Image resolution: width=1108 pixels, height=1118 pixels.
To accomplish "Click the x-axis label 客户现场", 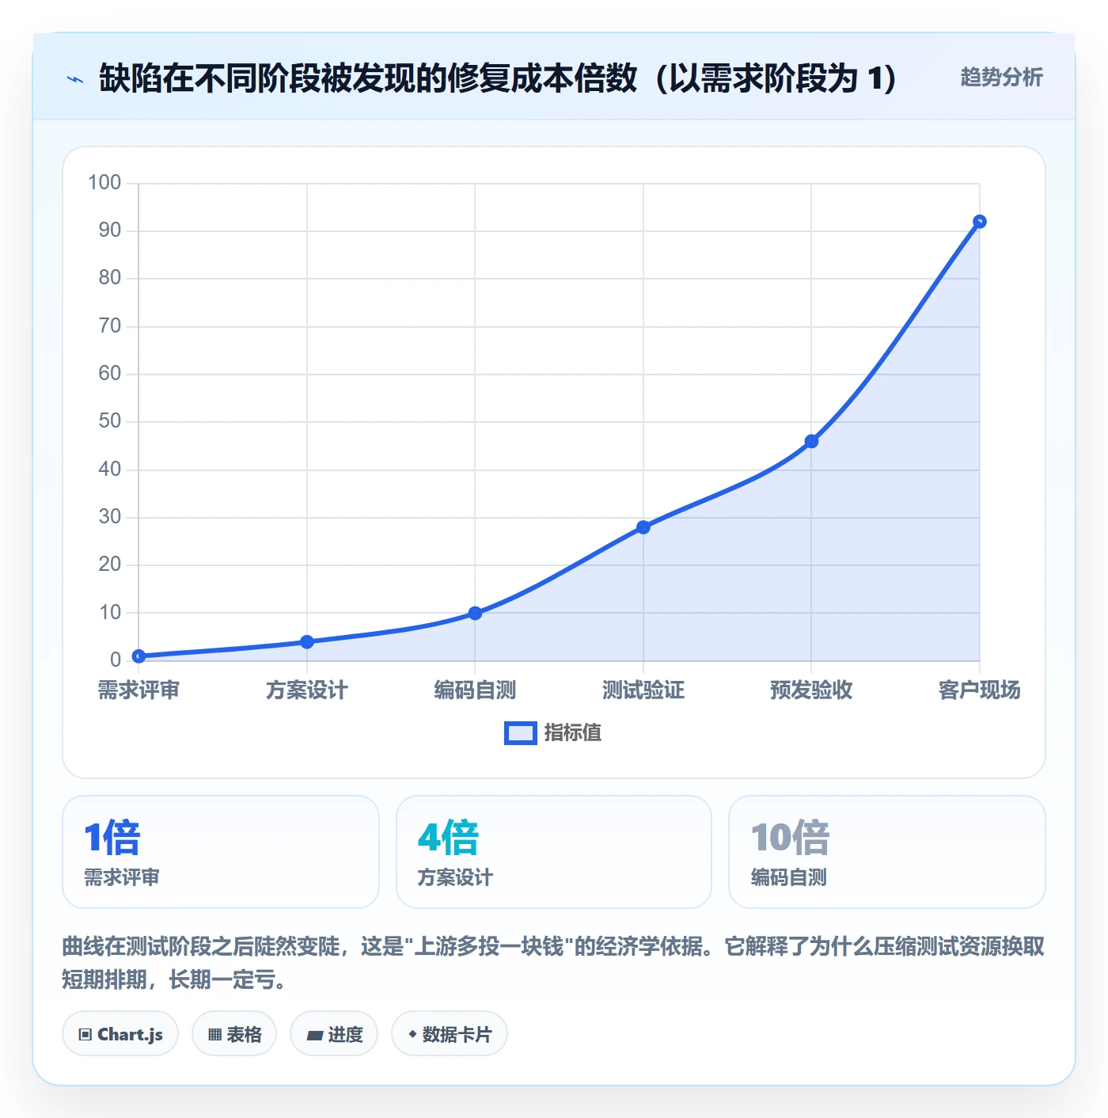I will point(980,690).
